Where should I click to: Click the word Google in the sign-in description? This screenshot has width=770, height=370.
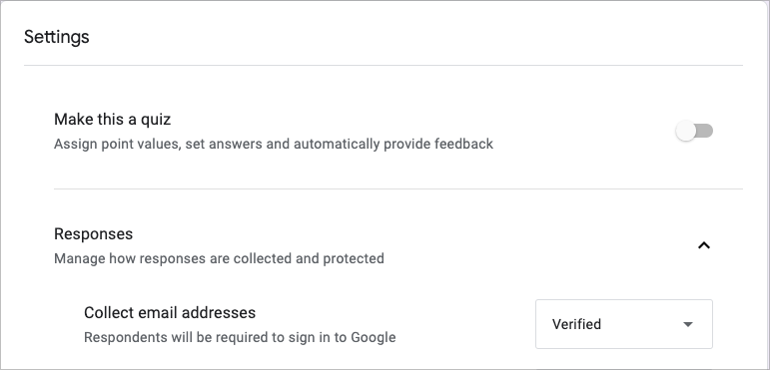point(372,338)
